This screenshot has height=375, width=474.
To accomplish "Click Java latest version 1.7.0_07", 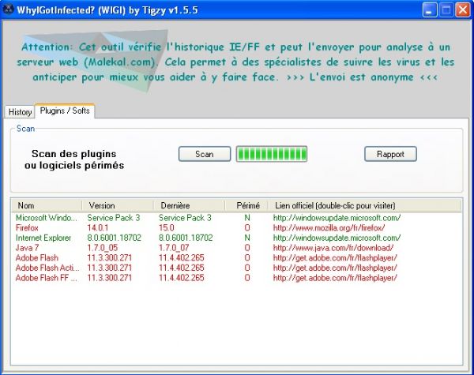I will click(x=174, y=248).
